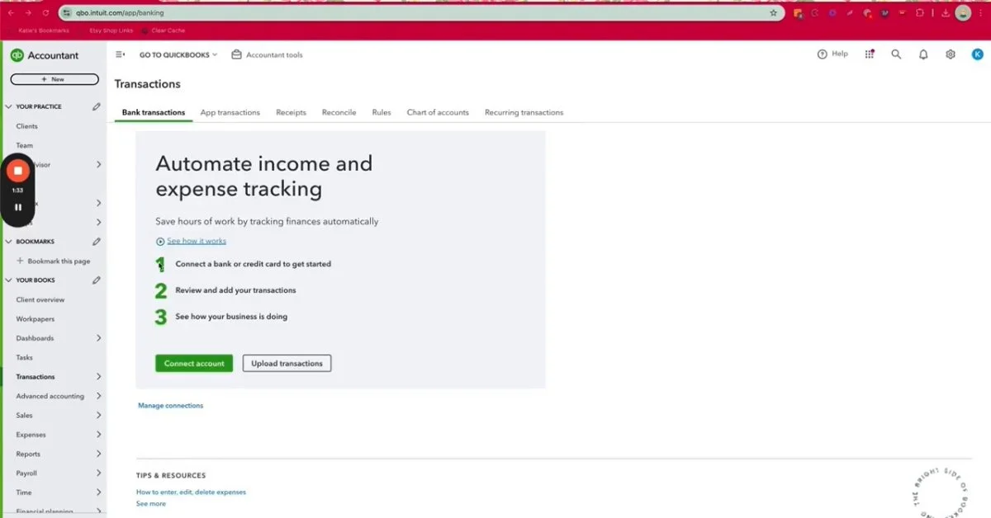Viewport: 991px width, 518px height.
Task: Open the Manage connections link
Action: [x=170, y=406]
